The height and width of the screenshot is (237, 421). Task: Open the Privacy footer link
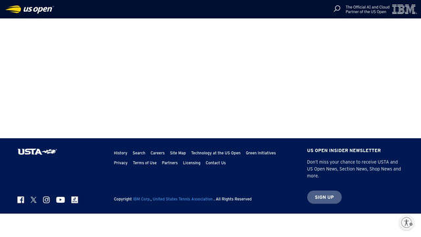(x=120, y=163)
